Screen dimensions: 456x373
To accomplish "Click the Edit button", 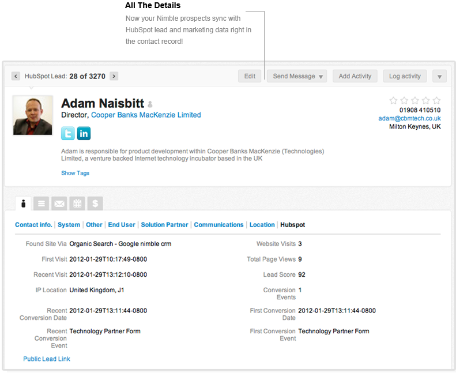I will [x=250, y=76].
